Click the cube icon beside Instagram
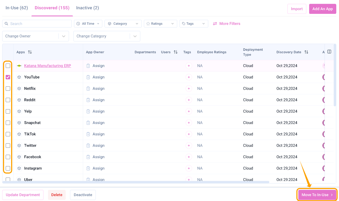The width and height of the screenshot is (339, 201). coord(19,168)
